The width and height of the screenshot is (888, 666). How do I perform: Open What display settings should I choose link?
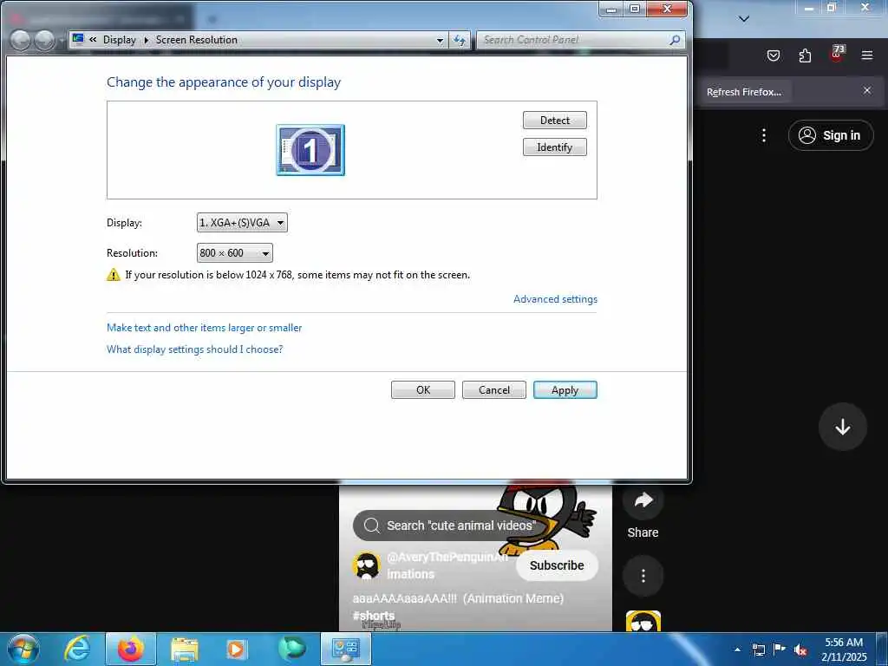pos(195,349)
